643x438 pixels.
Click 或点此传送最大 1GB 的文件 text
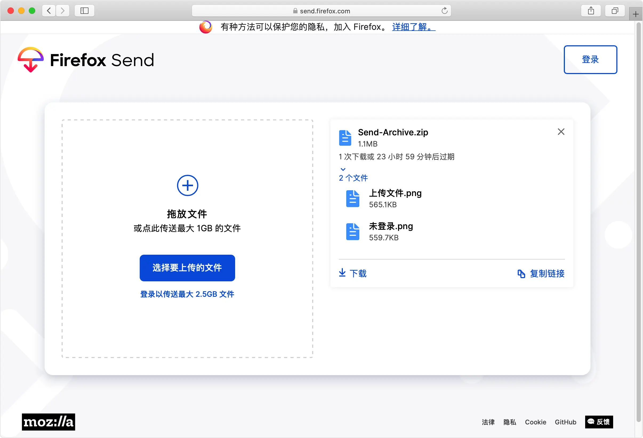pyautogui.click(x=187, y=228)
